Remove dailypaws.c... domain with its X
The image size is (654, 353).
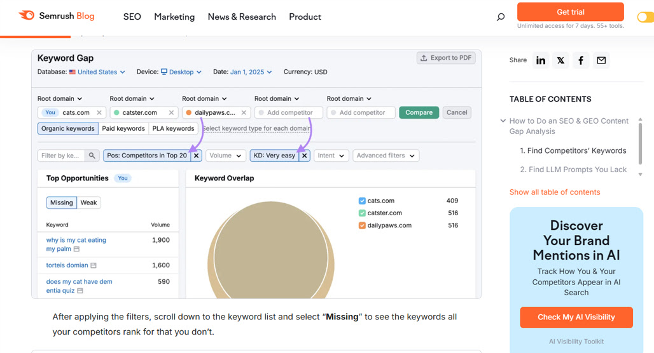[x=244, y=112]
